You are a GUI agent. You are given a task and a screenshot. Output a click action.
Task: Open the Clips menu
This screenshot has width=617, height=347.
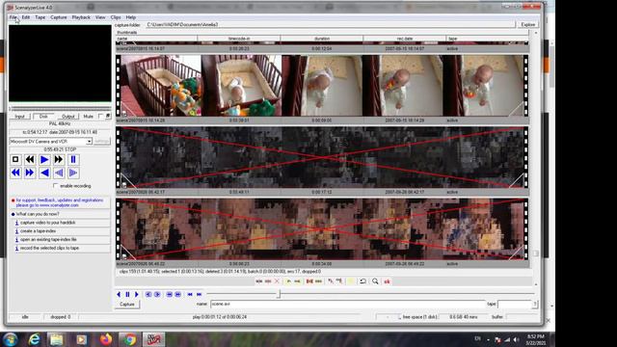[x=116, y=17]
